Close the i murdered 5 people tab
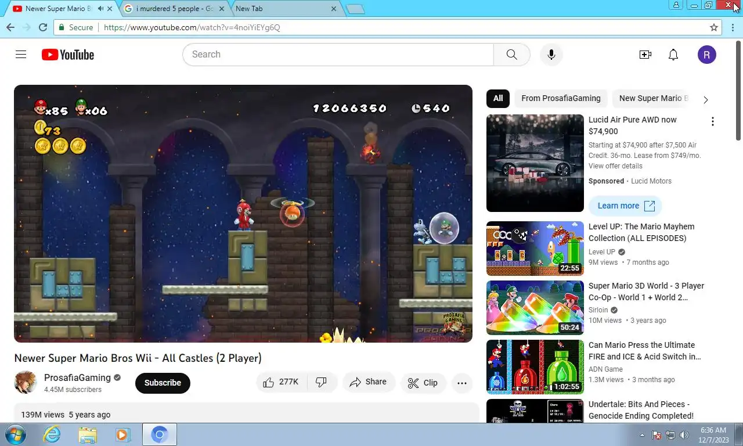 (222, 9)
